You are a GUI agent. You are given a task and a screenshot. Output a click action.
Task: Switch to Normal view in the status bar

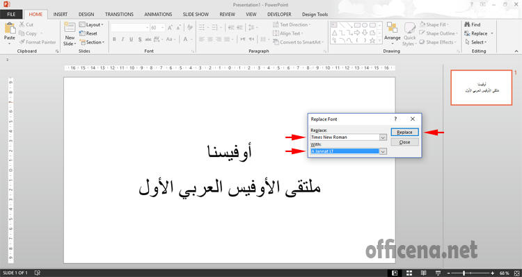[x=395, y=273]
